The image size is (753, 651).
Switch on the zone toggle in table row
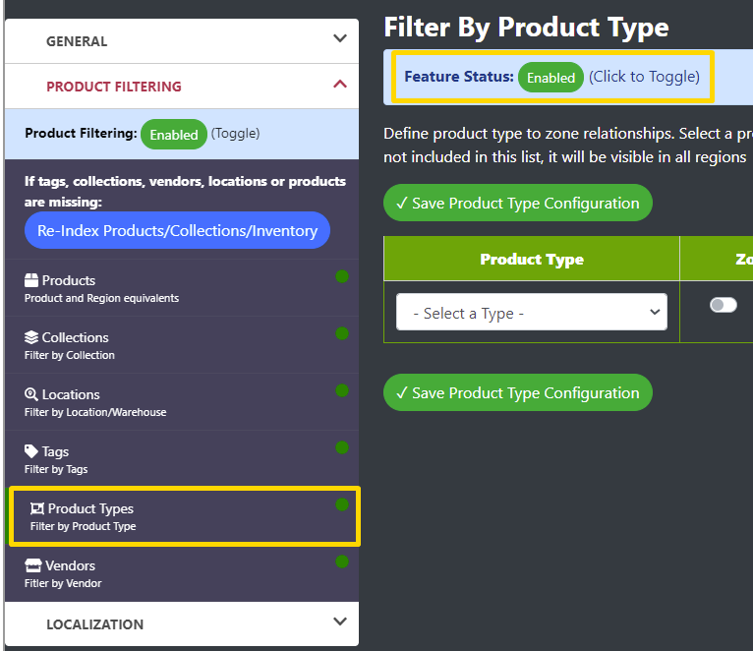[724, 305]
